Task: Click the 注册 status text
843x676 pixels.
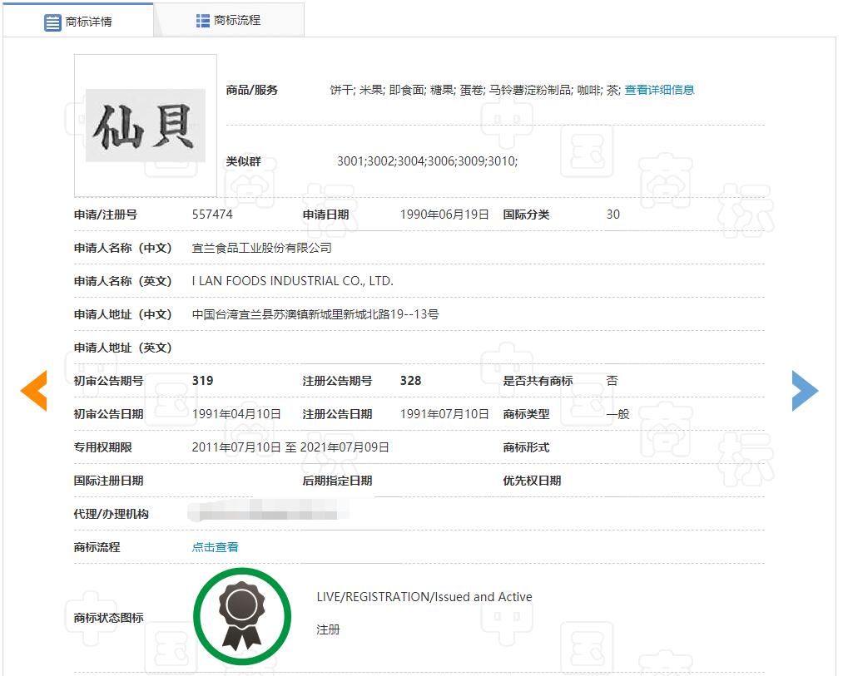Action: (328, 629)
